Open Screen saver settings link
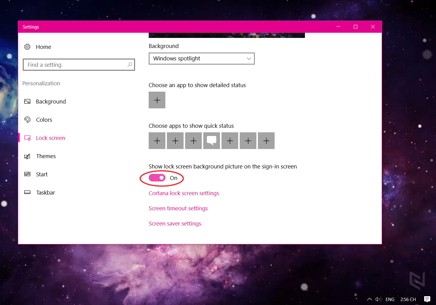Viewport: 436px width, 305px height. pos(175,224)
